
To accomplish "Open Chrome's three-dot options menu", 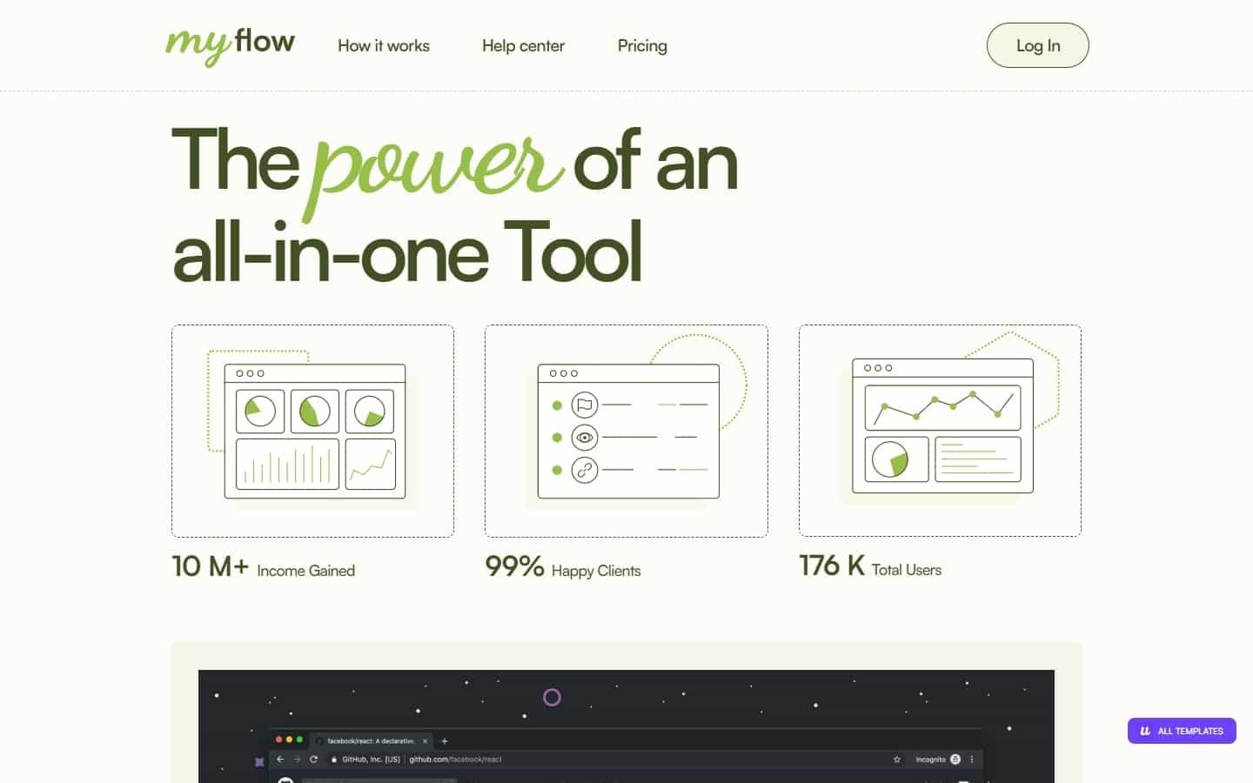I will pyautogui.click(x=970, y=760).
